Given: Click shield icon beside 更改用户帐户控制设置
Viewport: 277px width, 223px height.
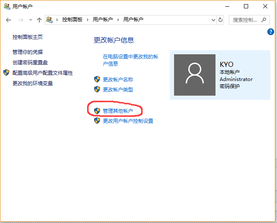Looking at the screenshot, I should [97, 121].
